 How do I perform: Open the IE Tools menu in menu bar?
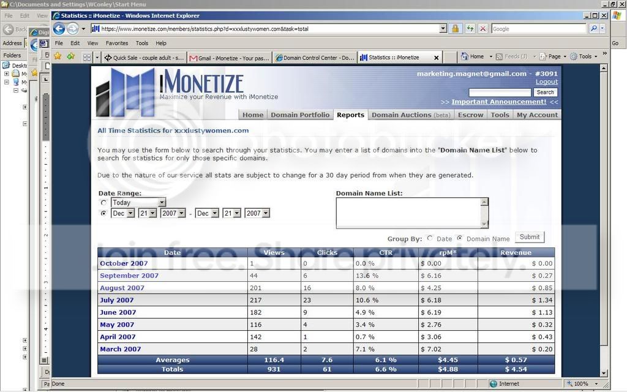pos(142,43)
